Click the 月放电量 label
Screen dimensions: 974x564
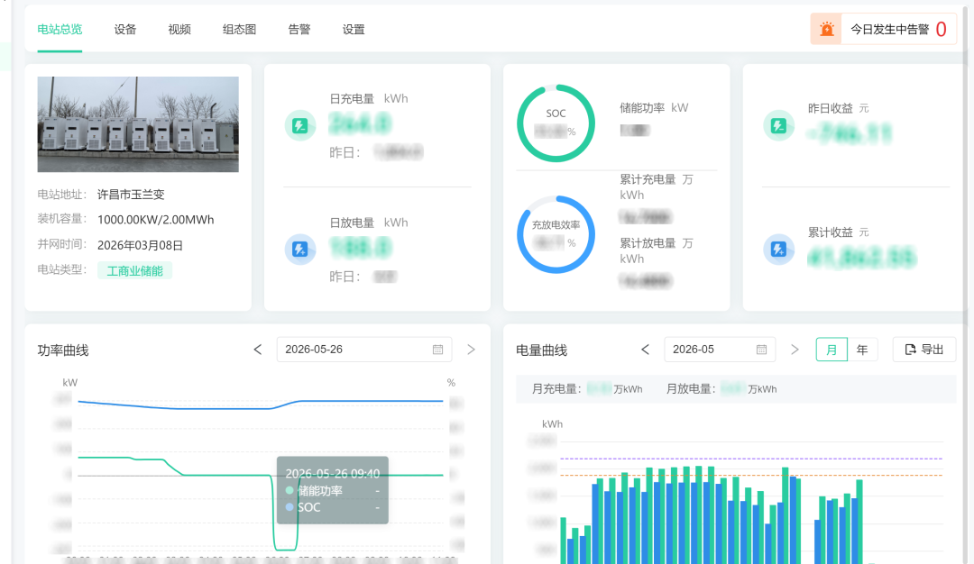[691, 389]
